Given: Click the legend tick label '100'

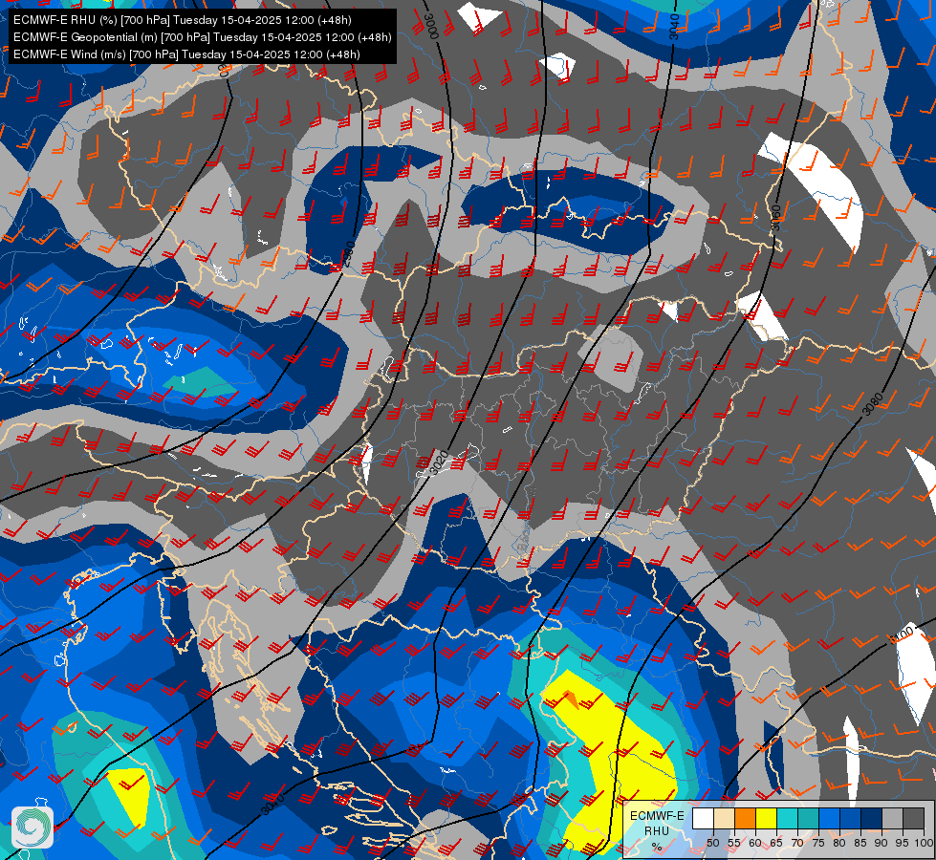Looking at the screenshot, I should [x=924, y=843].
